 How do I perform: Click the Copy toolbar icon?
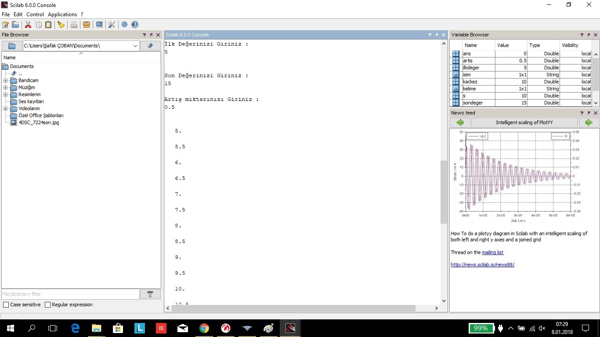coord(38,25)
